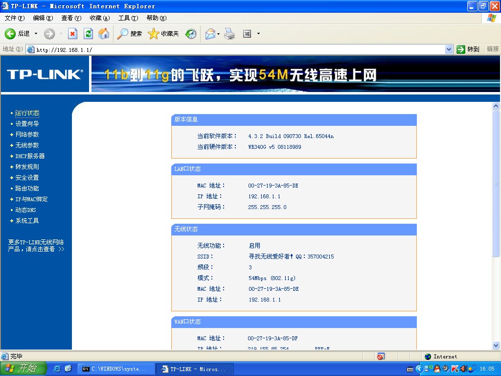
Task: Click the Mail envelope icon
Action: (x=210, y=34)
